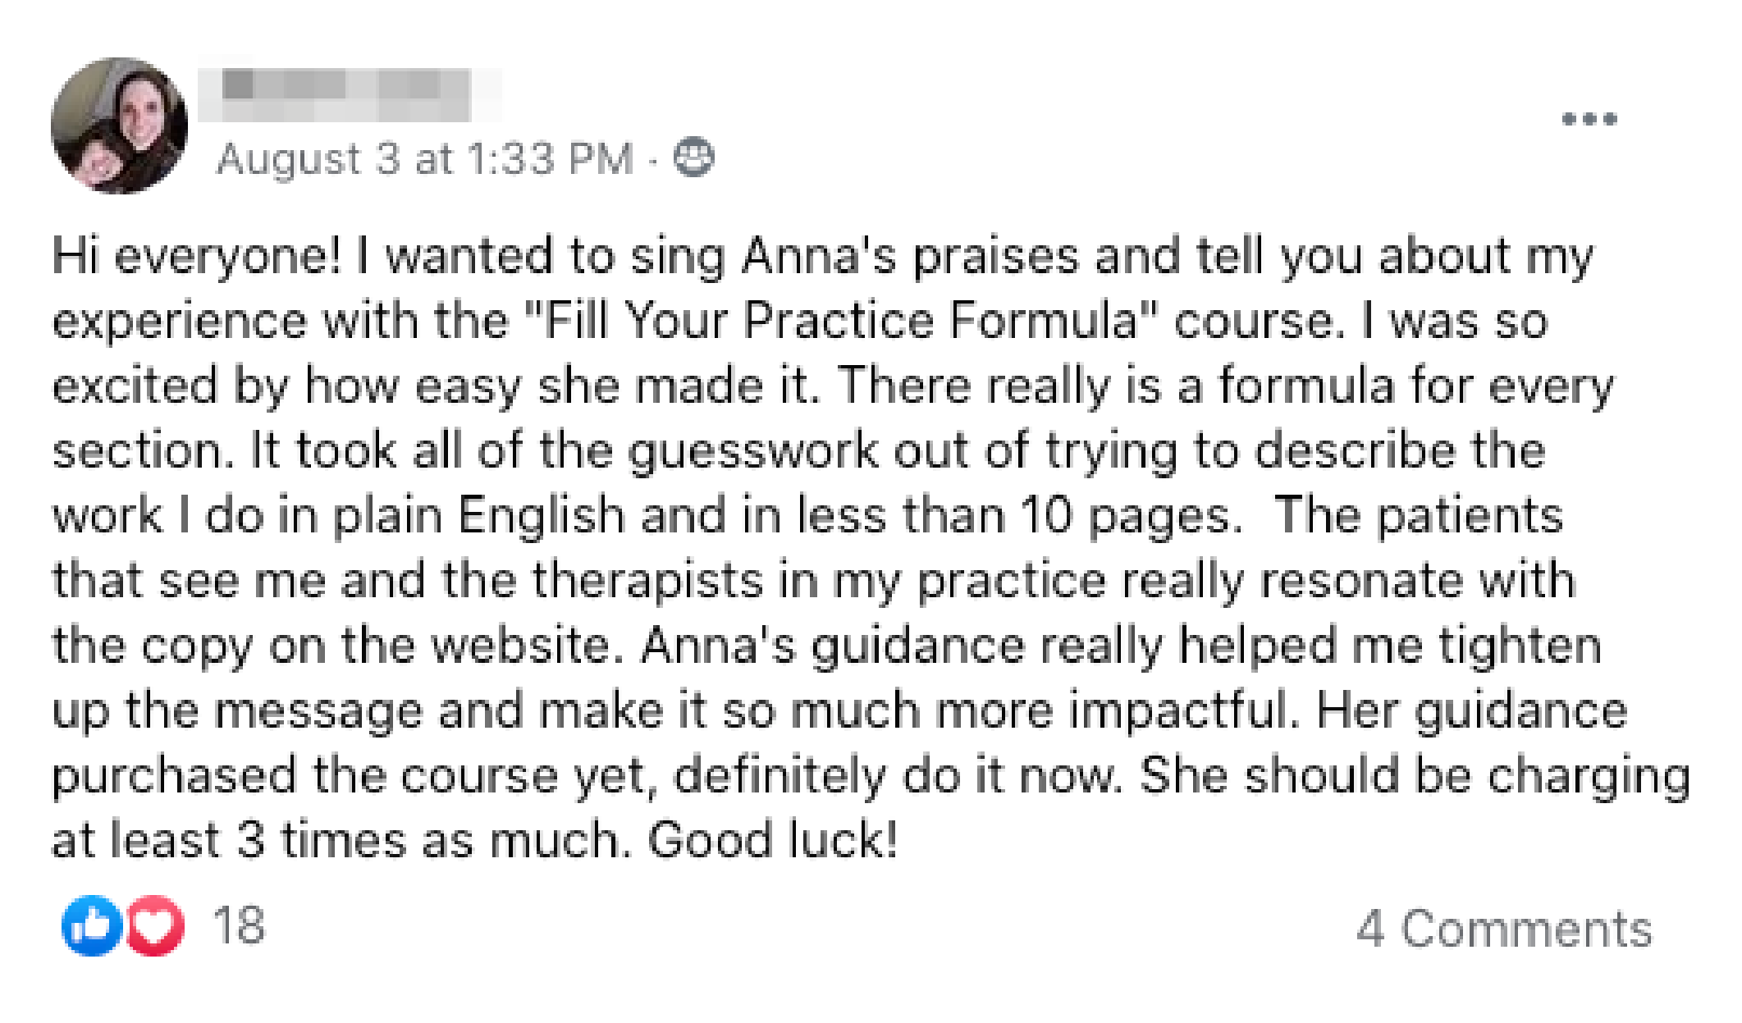Open the three-dot post options menu

(x=1589, y=120)
